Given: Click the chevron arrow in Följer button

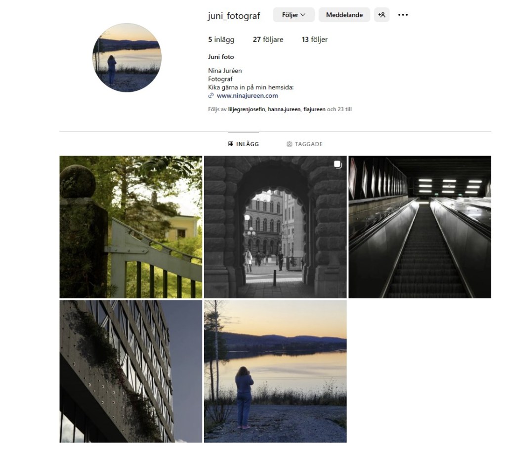Looking at the screenshot, I should pyautogui.click(x=303, y=15).
